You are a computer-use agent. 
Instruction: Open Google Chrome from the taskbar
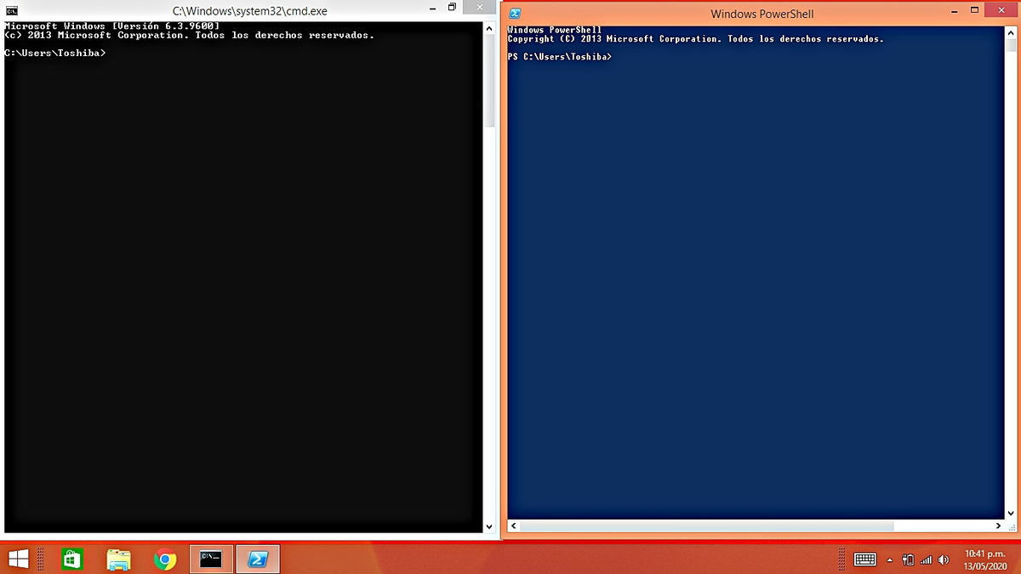(165, 559)
